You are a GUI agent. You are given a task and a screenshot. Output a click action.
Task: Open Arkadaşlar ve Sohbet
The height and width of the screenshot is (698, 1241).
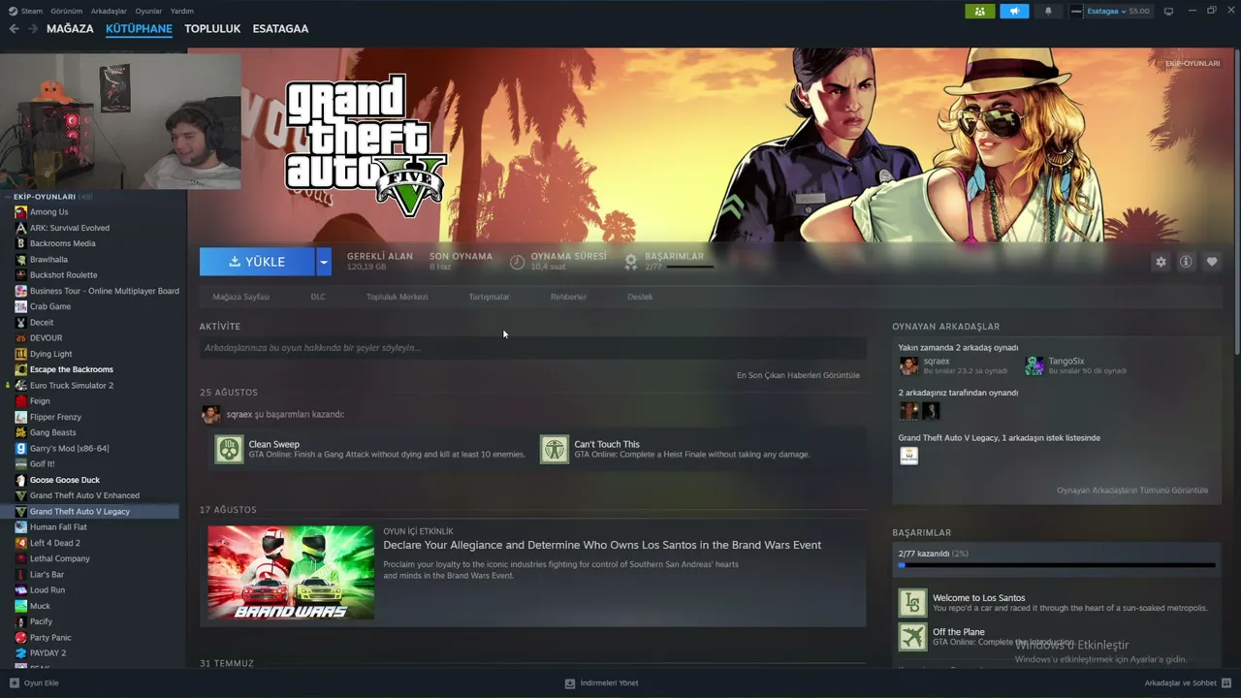click(1186, 682)
